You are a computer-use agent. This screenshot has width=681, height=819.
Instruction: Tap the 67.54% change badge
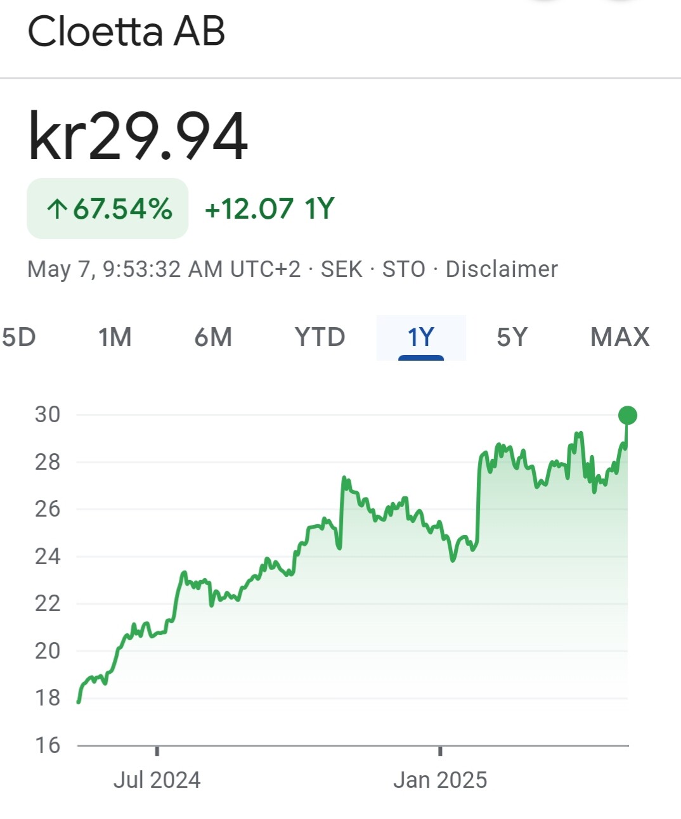point(108,209)
